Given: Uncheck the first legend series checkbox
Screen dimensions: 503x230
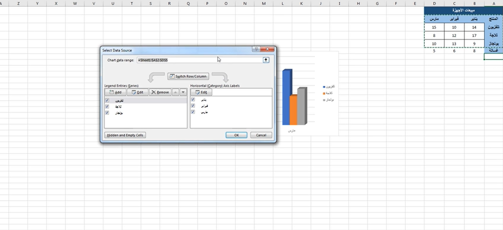Looking at the screenshot, I should click(x=107, y=100).
